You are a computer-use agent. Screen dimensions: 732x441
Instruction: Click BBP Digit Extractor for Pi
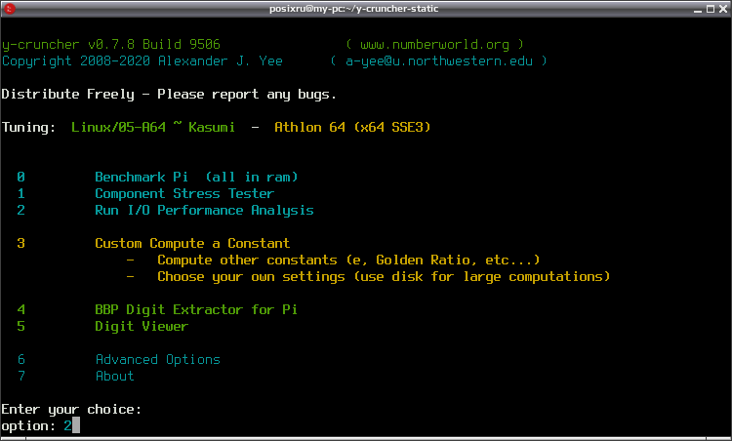tap(196, 310)
